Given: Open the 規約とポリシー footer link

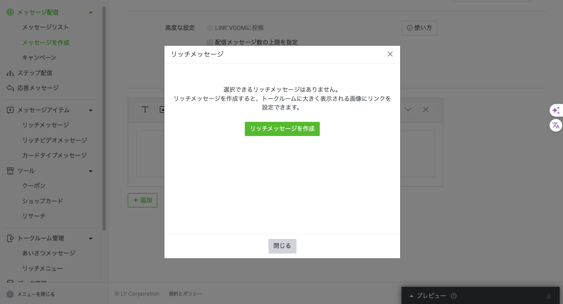Looking at the screenshot, I should pos(185,294).
